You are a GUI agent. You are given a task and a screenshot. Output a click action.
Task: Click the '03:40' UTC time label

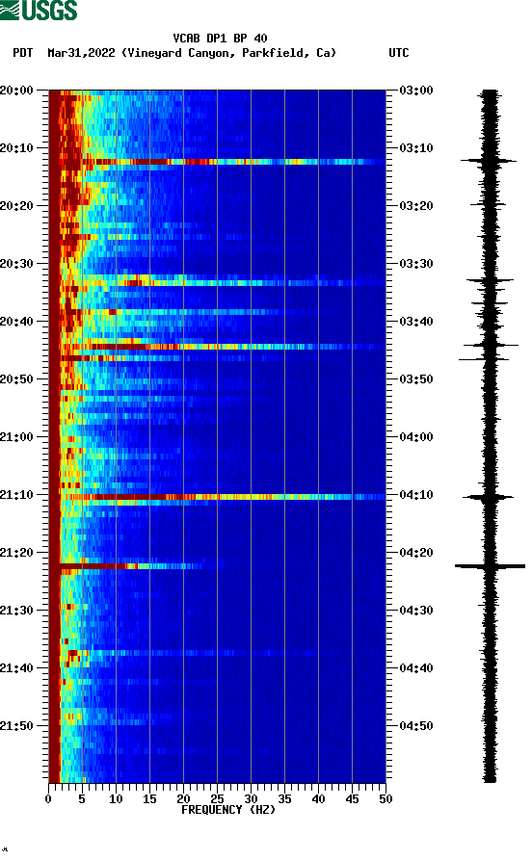[416, 322]
